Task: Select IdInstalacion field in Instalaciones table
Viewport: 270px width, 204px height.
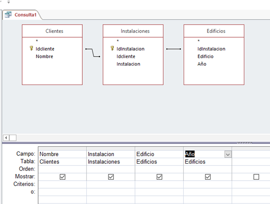Action: (x=130, y=49)
